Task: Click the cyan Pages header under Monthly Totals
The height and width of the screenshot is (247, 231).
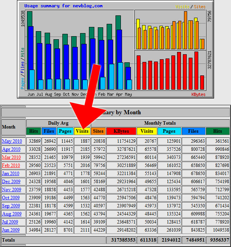Action: click(x=169, y=132)
